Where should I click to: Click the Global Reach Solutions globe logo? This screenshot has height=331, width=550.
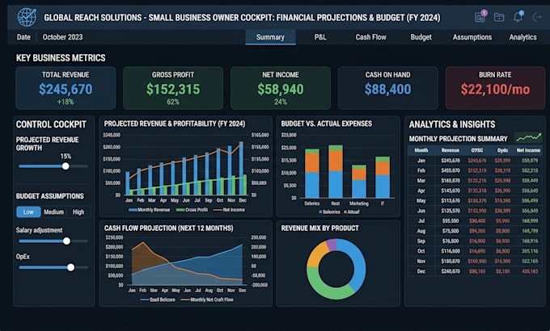[x=27, y=17]
